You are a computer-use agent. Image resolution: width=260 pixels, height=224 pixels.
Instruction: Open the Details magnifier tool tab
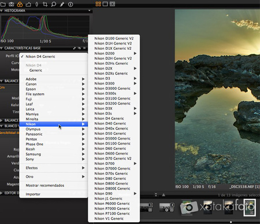[54, 4]
